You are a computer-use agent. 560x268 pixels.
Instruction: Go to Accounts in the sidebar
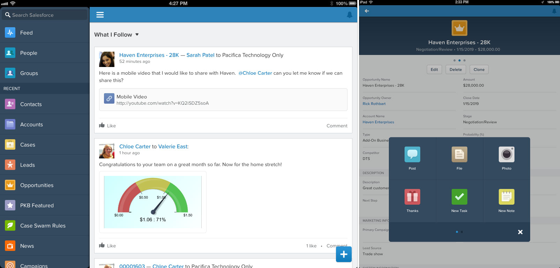45,125
